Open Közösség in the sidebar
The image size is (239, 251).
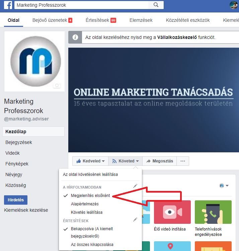pyautogui.click(x=16, y=185)
